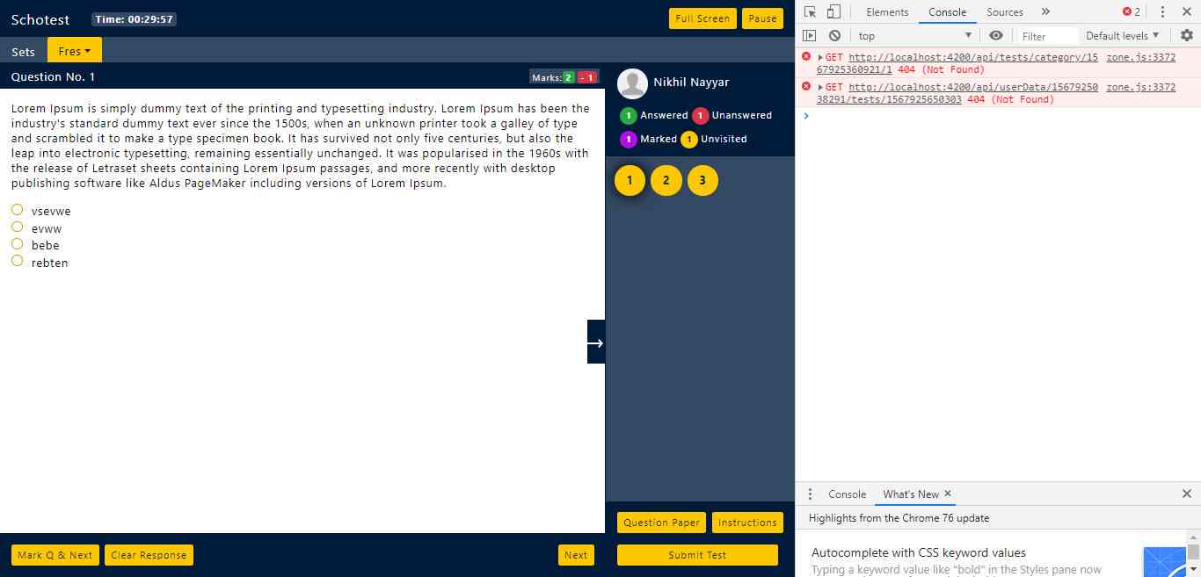1201x577 pixels.
Task: Expand the Default levels dropdown
Action: [x=1122, y=36]
